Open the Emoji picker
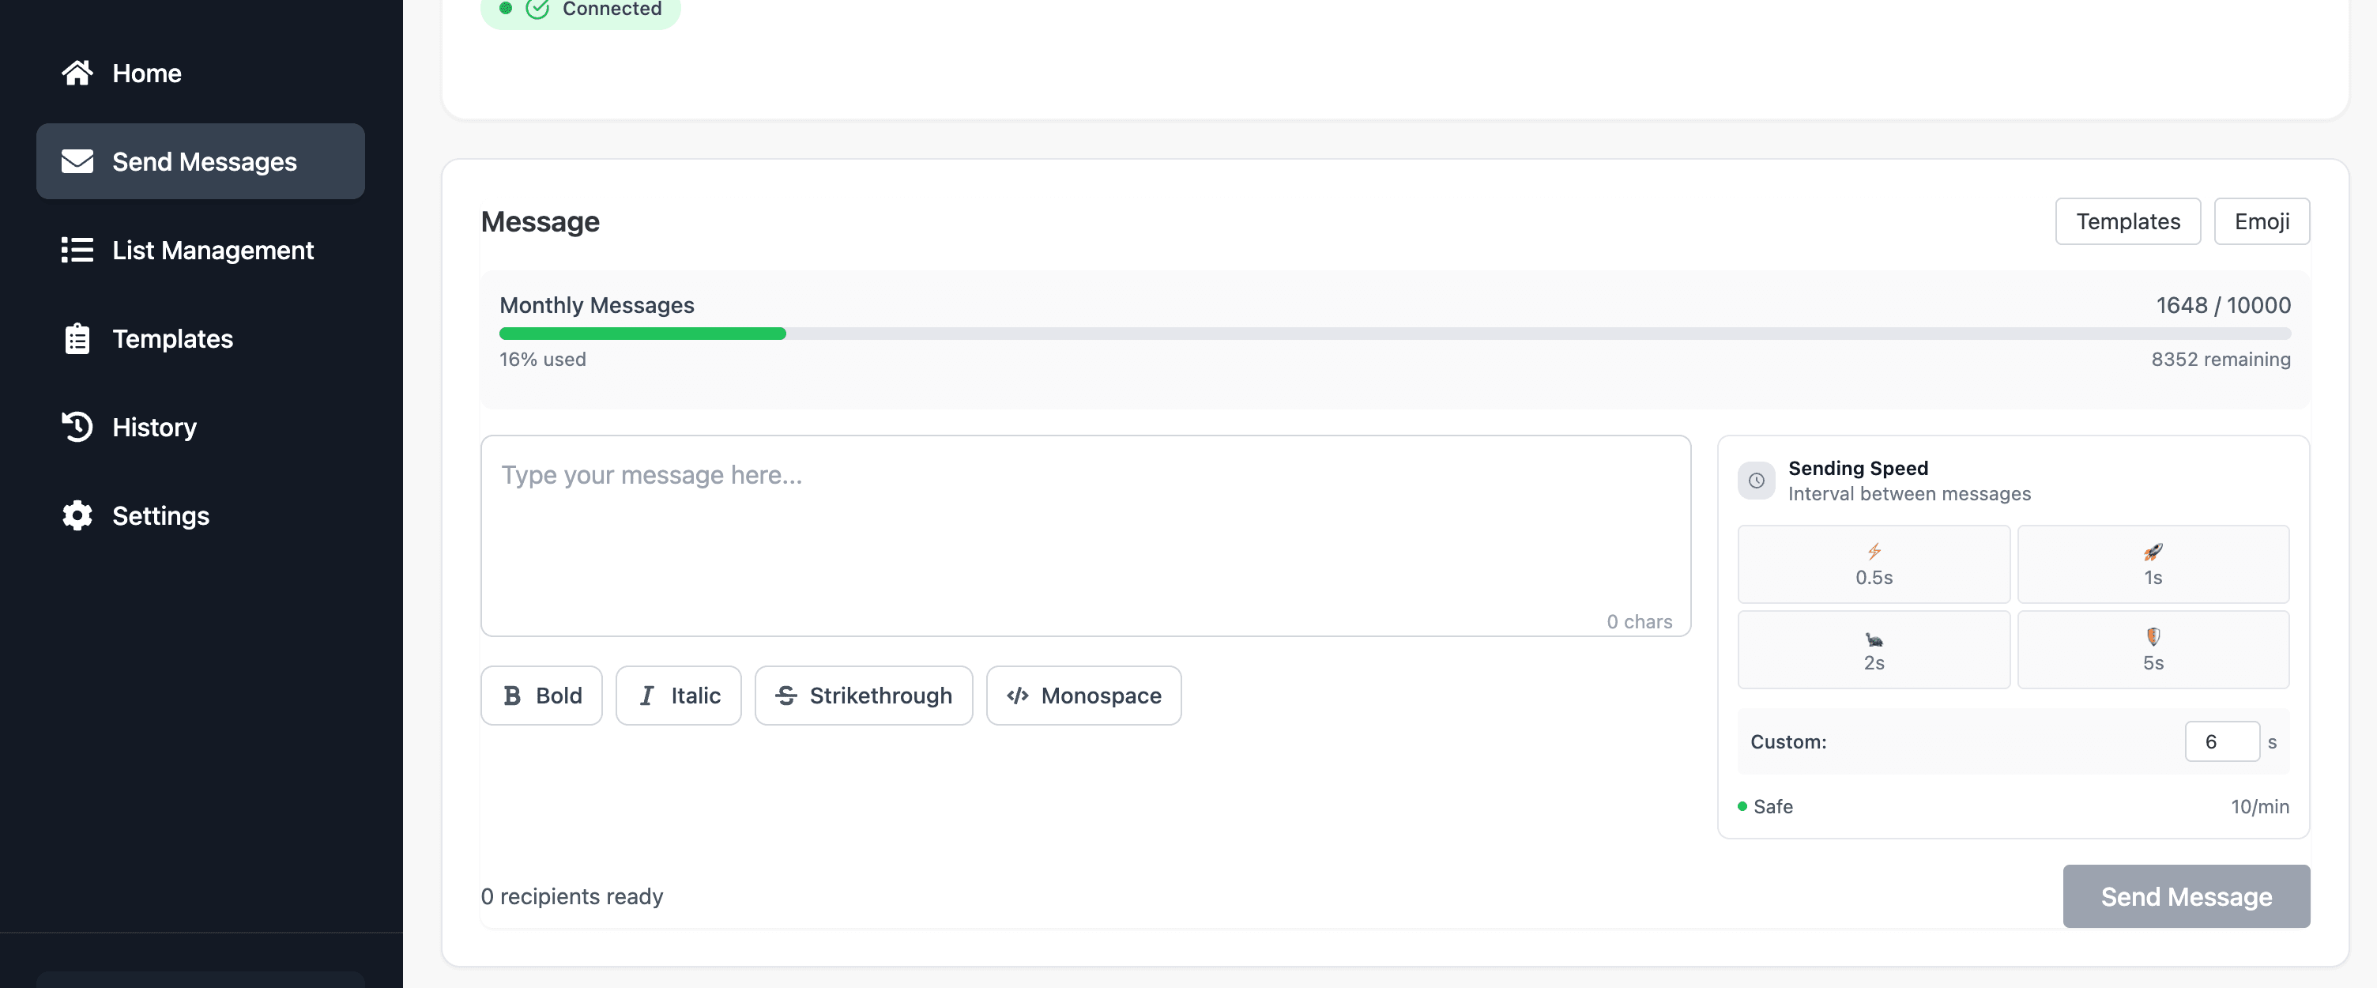 point(2261,221)
